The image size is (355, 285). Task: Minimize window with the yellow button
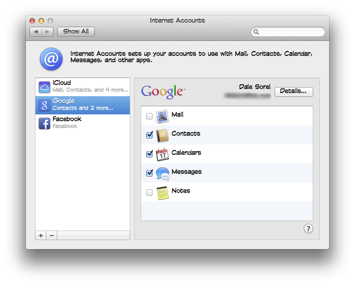[x=41, y=21]
